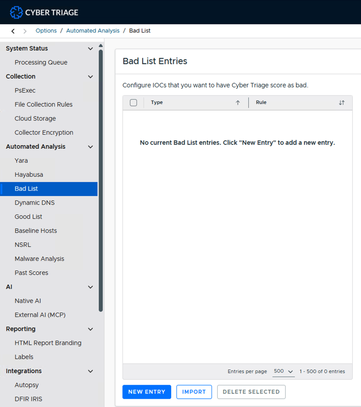
Task: Open HTML Report Branding
Action: coord(49,343)
